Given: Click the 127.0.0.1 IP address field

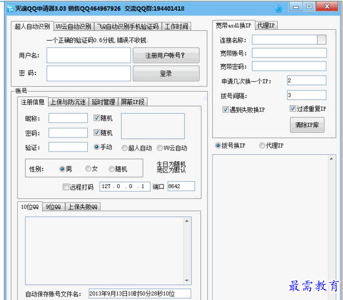Looking at the screenshot, I should [x=125, y=187].
